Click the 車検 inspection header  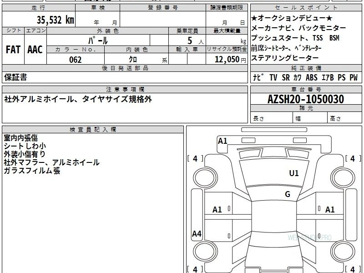97,8
